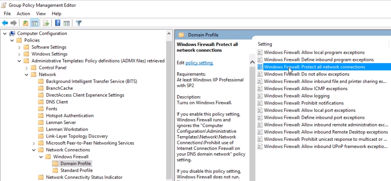Screen dimensions: 391x181
Task: Click policy icon beside Define inbound program exceptions
Action: (x=260, y=60)
